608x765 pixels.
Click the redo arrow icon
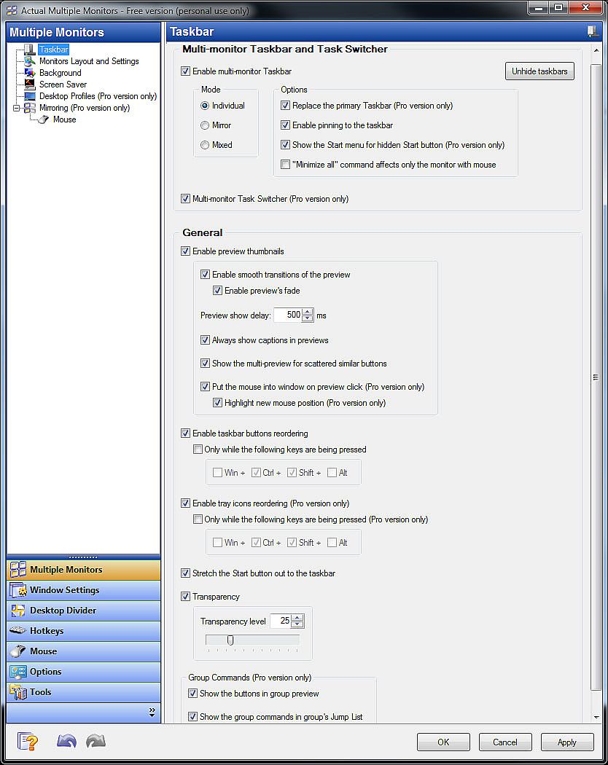pyautogui.click(x=96, y=742)
